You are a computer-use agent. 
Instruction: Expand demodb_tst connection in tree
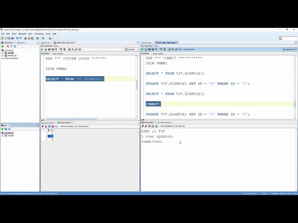click(2, 56)
